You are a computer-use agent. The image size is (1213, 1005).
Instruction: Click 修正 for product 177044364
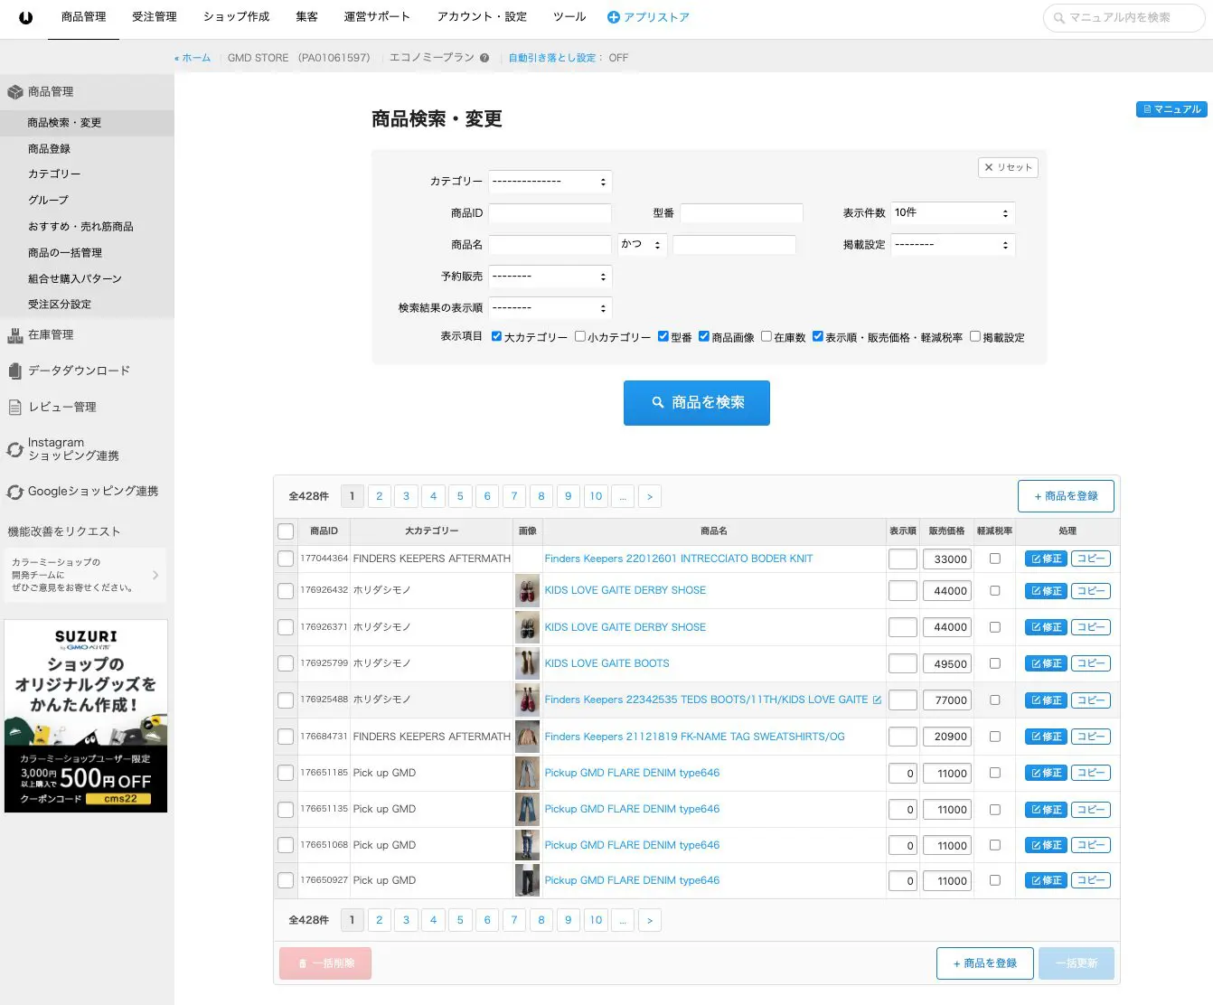1046,559
